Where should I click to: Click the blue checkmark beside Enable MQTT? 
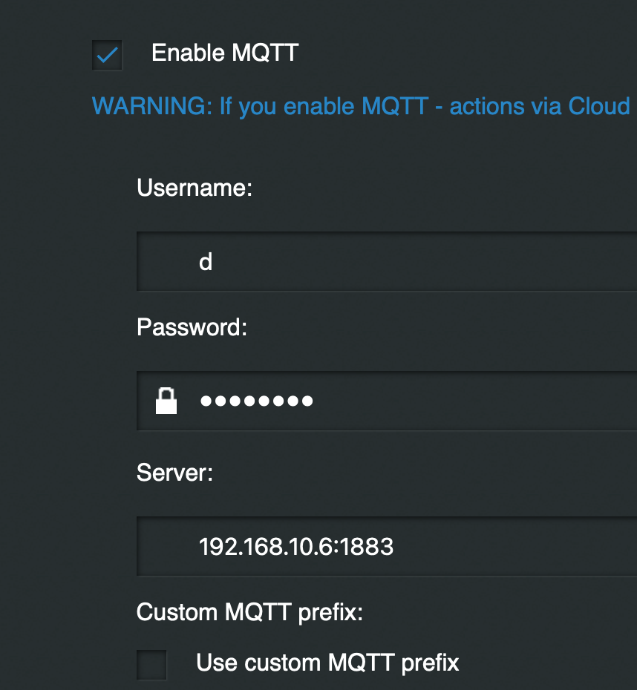[107, 55]
